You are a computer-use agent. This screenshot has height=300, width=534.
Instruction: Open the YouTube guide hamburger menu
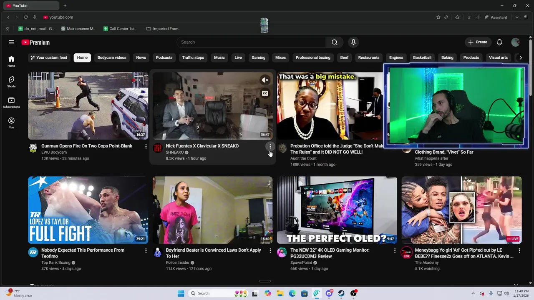coord(11,42)
